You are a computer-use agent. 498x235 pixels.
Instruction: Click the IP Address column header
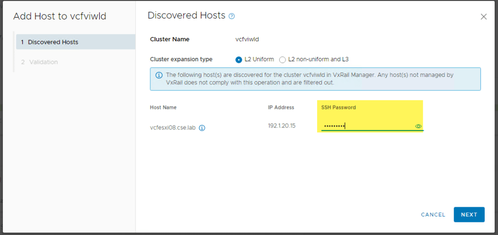[x=281, y=108]
